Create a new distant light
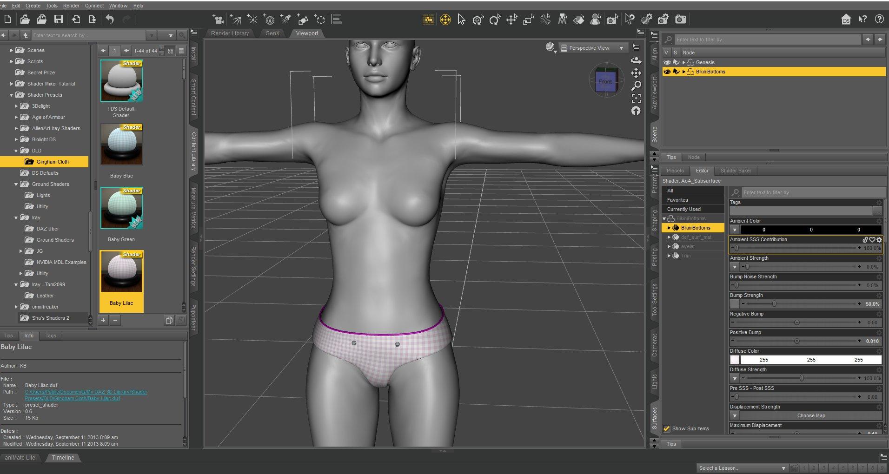 (235, 19)
